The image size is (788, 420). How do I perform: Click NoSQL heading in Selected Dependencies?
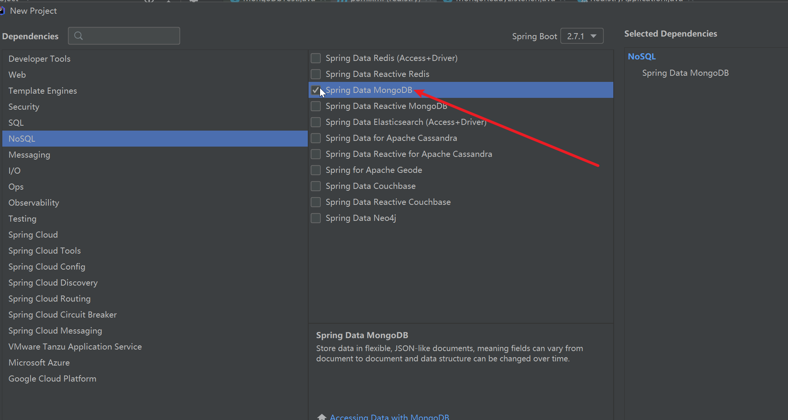click(x=642, y=56)
